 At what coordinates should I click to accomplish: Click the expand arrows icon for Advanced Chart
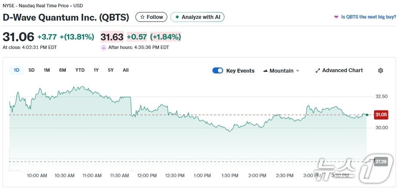(318, 70)
